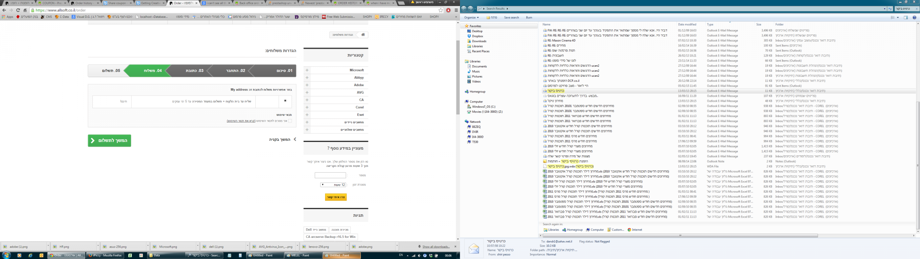Click the yellow contact me button
920x259 pixels.
[336, 197]
